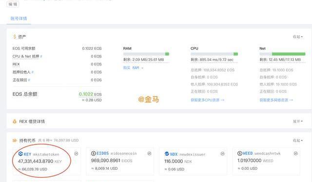Click the WEED token coin icon
Viewport: 312px width, 182px height.
click(239, 153)
